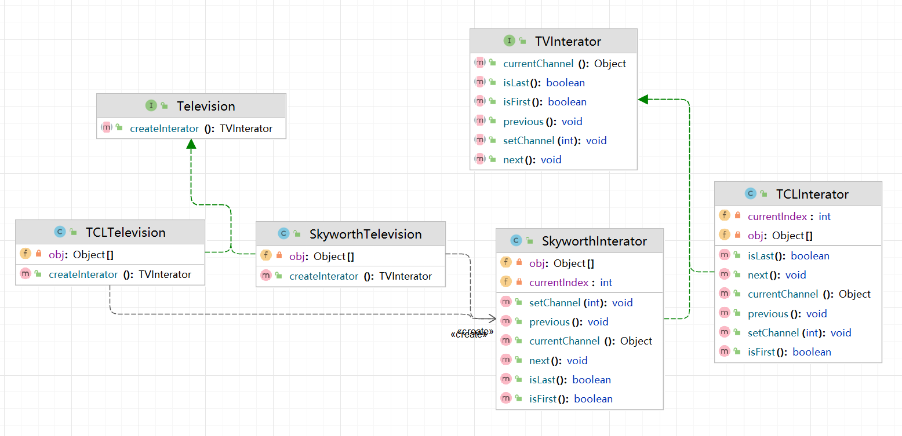Click the class icon beside TCLTelevision
Image resolution: width=902 pixels, height=436 pixels.
coord(60,232)
